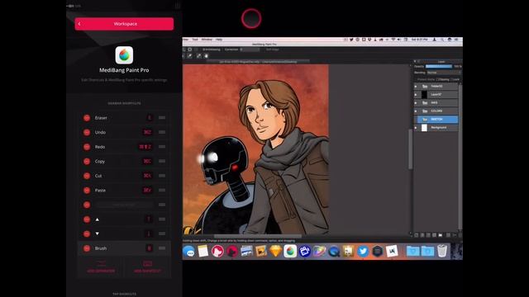Viewport: 529px width, 297px height.
Task: Click the Twitter icon in the menu bar
Action: point(351,40)
